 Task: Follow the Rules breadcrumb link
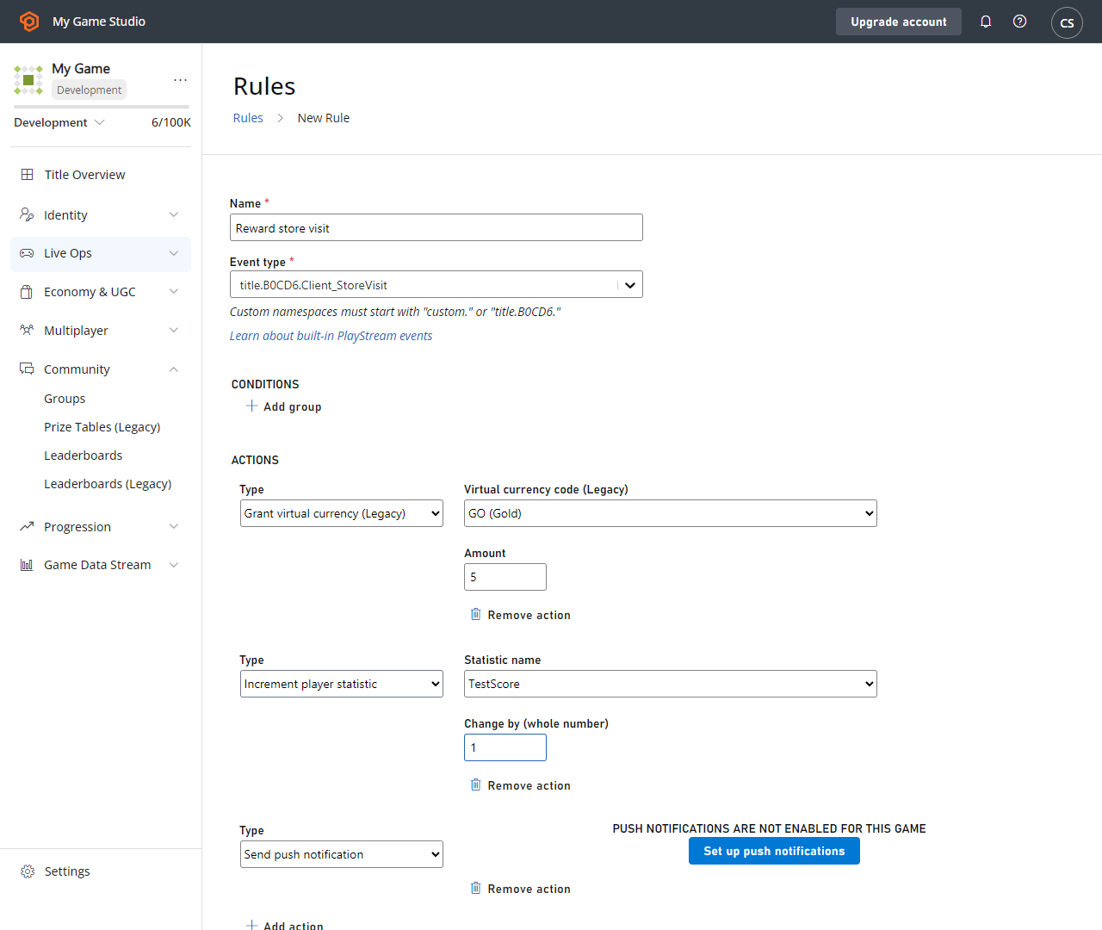[248, 118]
